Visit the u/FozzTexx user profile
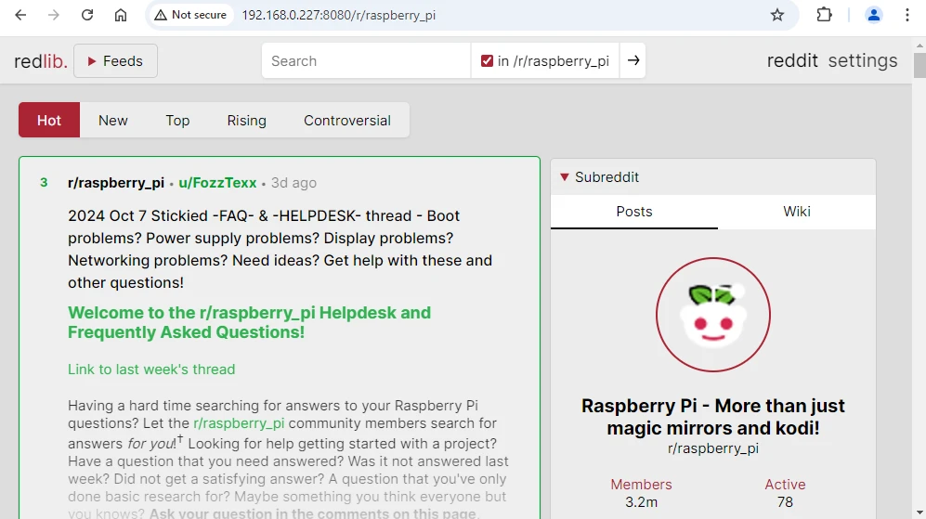Viewport: 926px width, 519px height. (x=217, y=183)
